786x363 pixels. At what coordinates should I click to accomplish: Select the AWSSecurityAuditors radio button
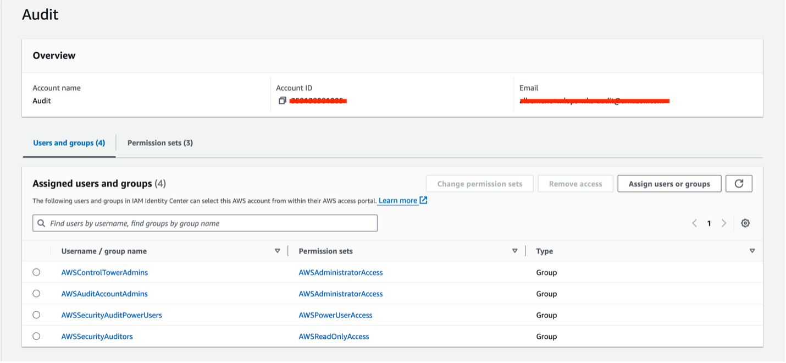point(36,336)
